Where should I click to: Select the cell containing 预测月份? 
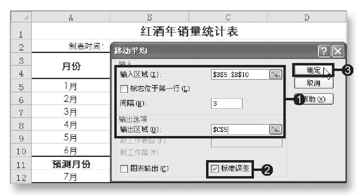[x=71, y=164]
